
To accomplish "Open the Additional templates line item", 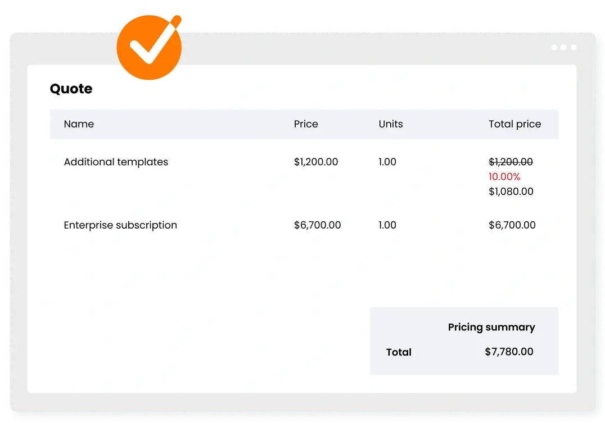I will point(116,162).
